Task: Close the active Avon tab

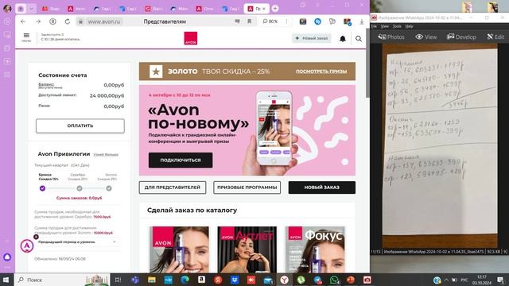Action: pos(263,9)
